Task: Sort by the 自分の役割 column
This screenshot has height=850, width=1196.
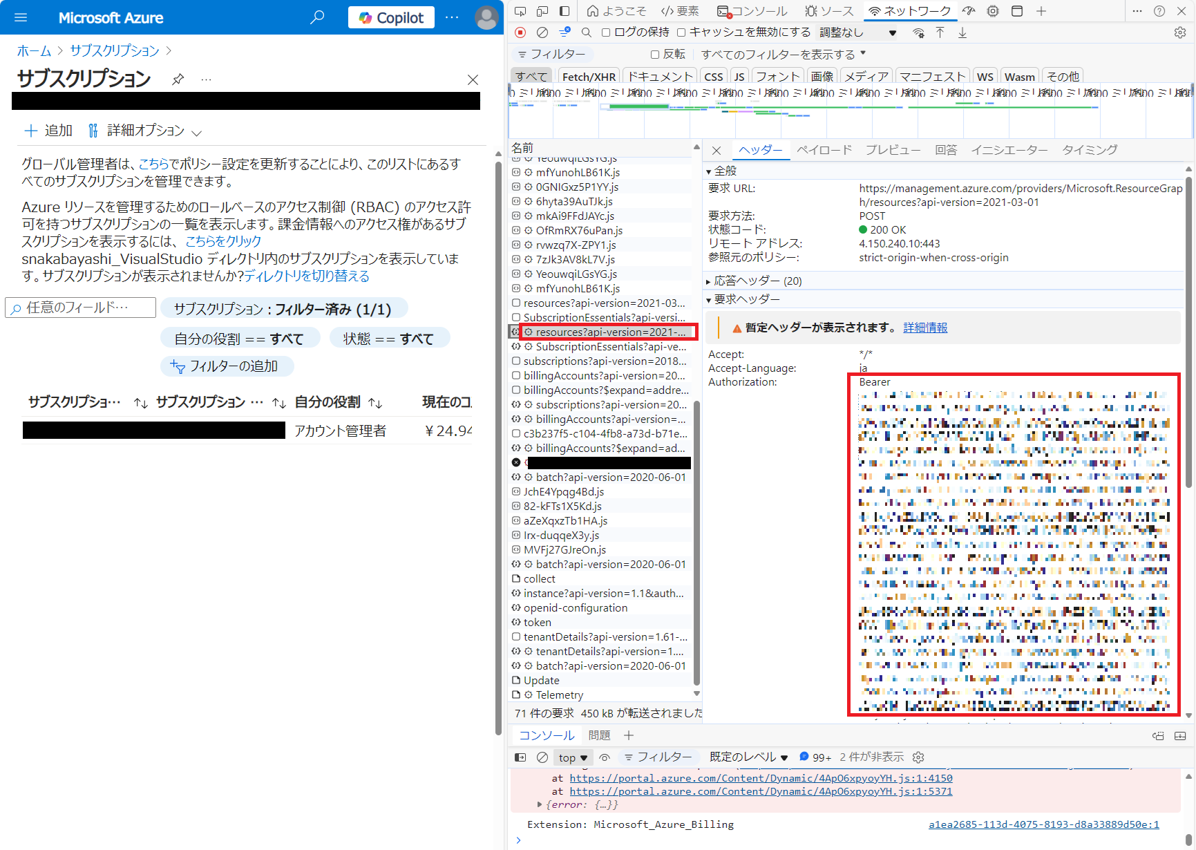Action: pos(338,402)
